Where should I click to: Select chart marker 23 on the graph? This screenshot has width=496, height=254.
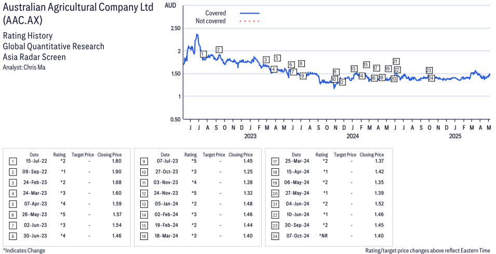point(428,70)
